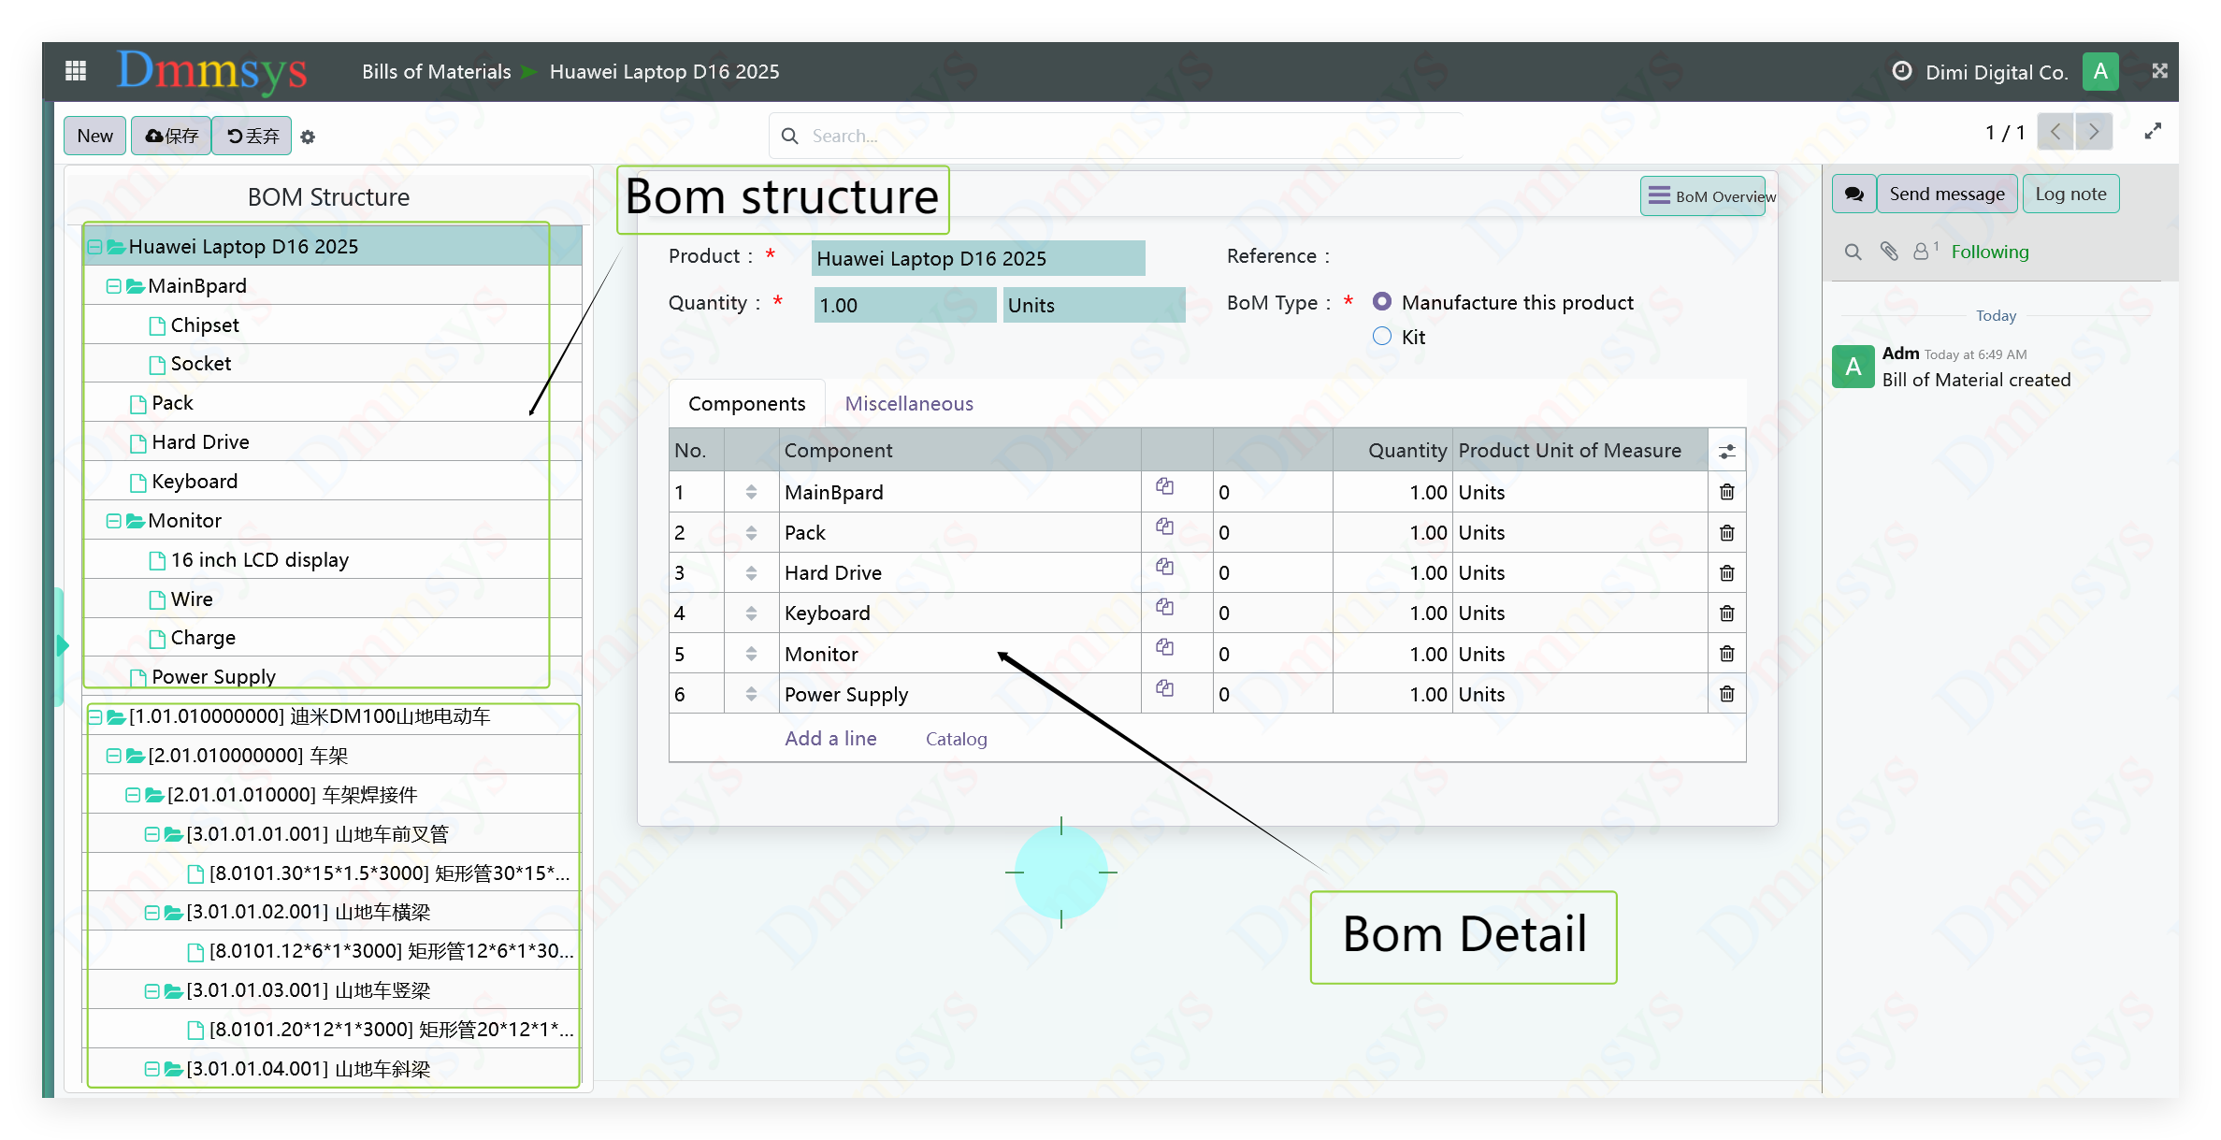Click Log note button
This screenshot has height=1140, width=2221.
[2070, 195]
